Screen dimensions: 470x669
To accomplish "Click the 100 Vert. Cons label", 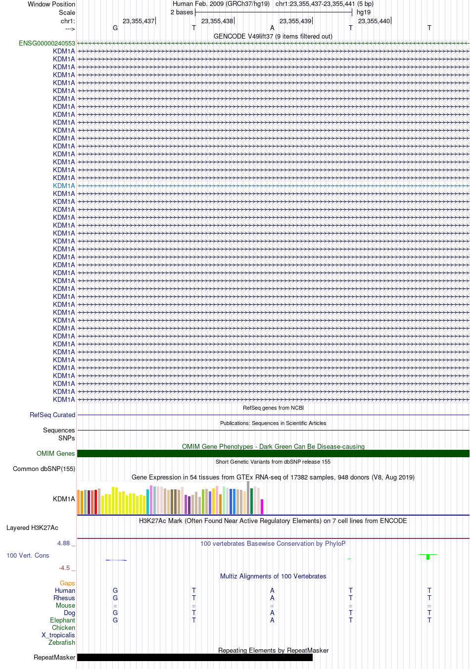I will click(x=28, y=556).
